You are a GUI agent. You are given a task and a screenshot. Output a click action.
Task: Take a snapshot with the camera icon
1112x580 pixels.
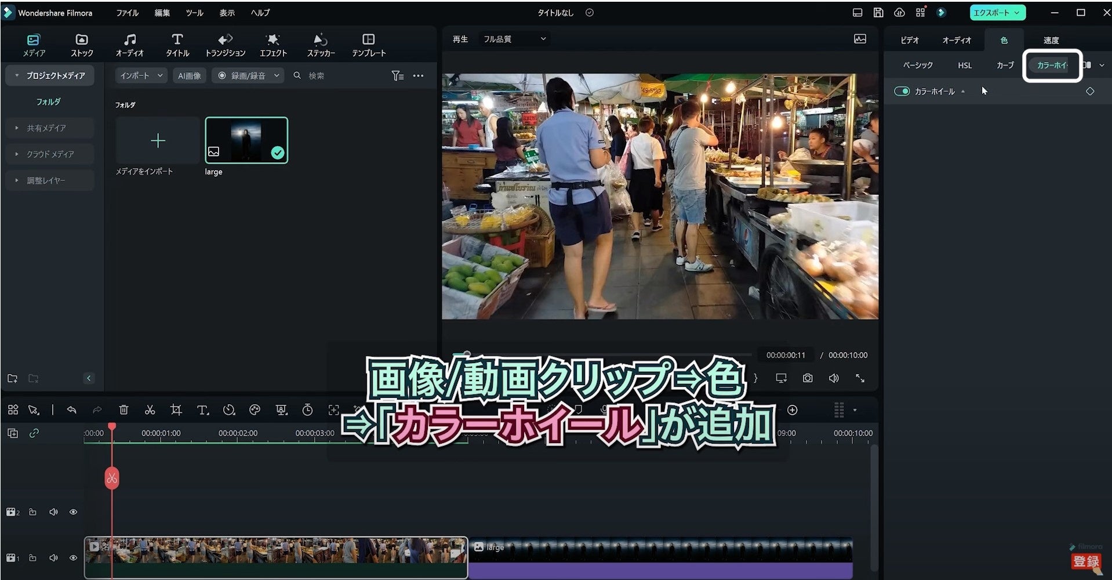point(807,378)
